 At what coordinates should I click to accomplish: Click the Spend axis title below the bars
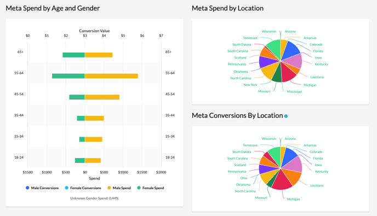click(94, 178)
